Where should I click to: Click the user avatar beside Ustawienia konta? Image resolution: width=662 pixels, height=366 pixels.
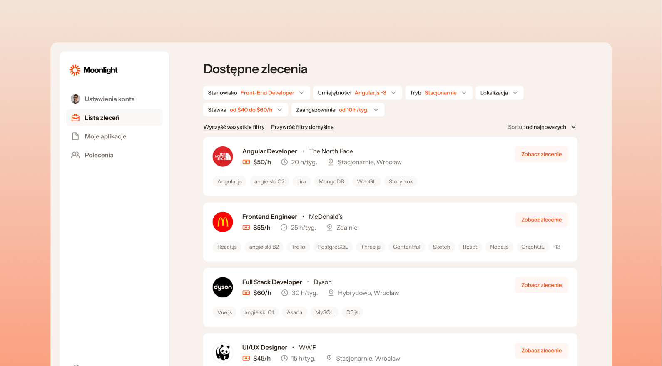(x=75, y=99)
